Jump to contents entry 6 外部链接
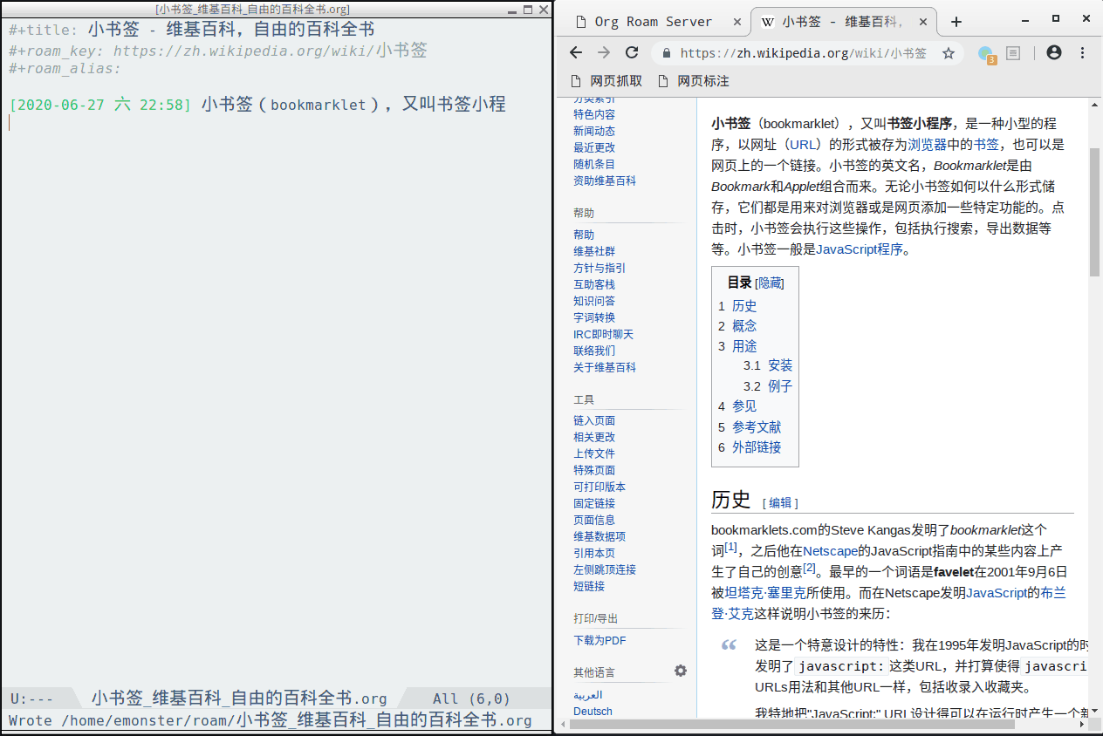1103x736 pixels. [x=757, y=447]
